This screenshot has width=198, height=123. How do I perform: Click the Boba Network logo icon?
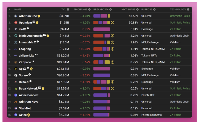pos(16,88)
